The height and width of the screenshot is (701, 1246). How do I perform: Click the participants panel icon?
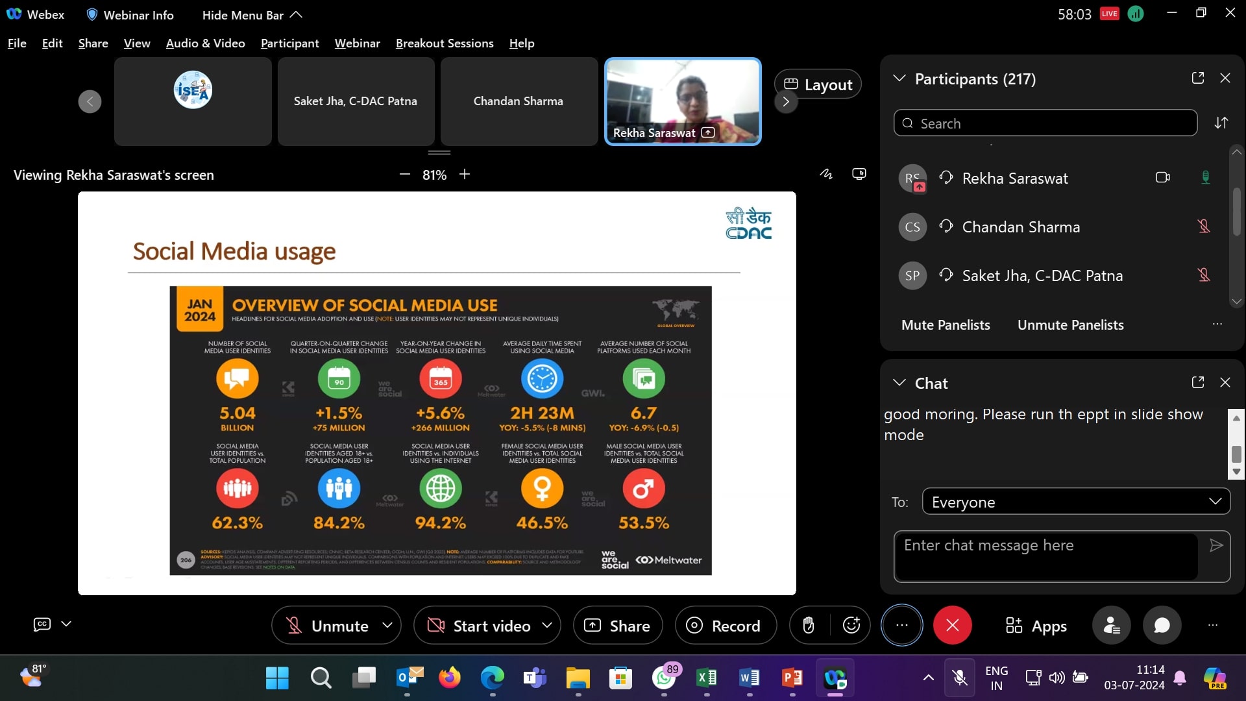(x=1112, y=625)
